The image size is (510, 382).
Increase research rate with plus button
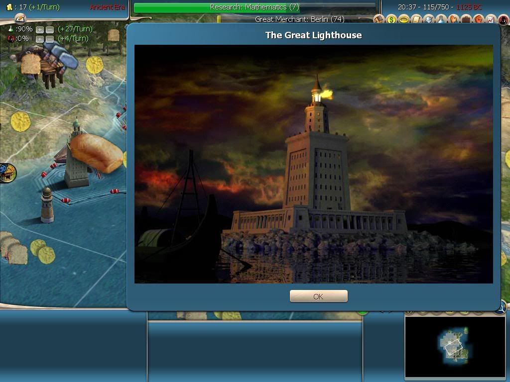click(40, 30)
